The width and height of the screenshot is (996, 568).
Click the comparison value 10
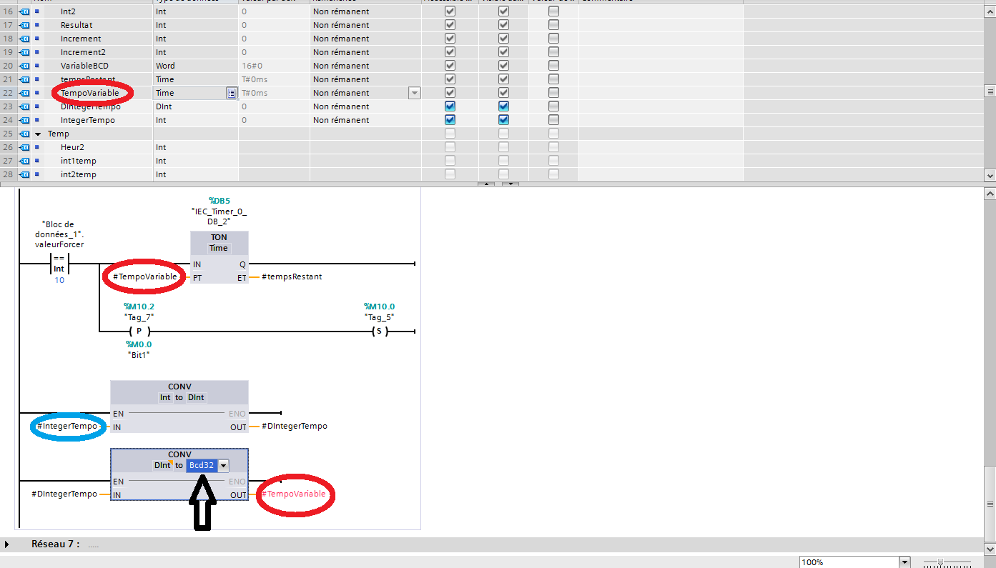[x=59, y=280]
